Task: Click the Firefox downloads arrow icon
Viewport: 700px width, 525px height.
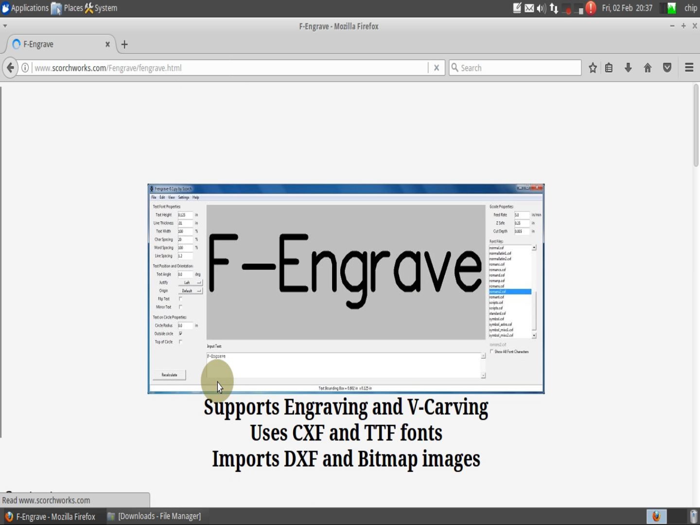Action: click(628, 68)
